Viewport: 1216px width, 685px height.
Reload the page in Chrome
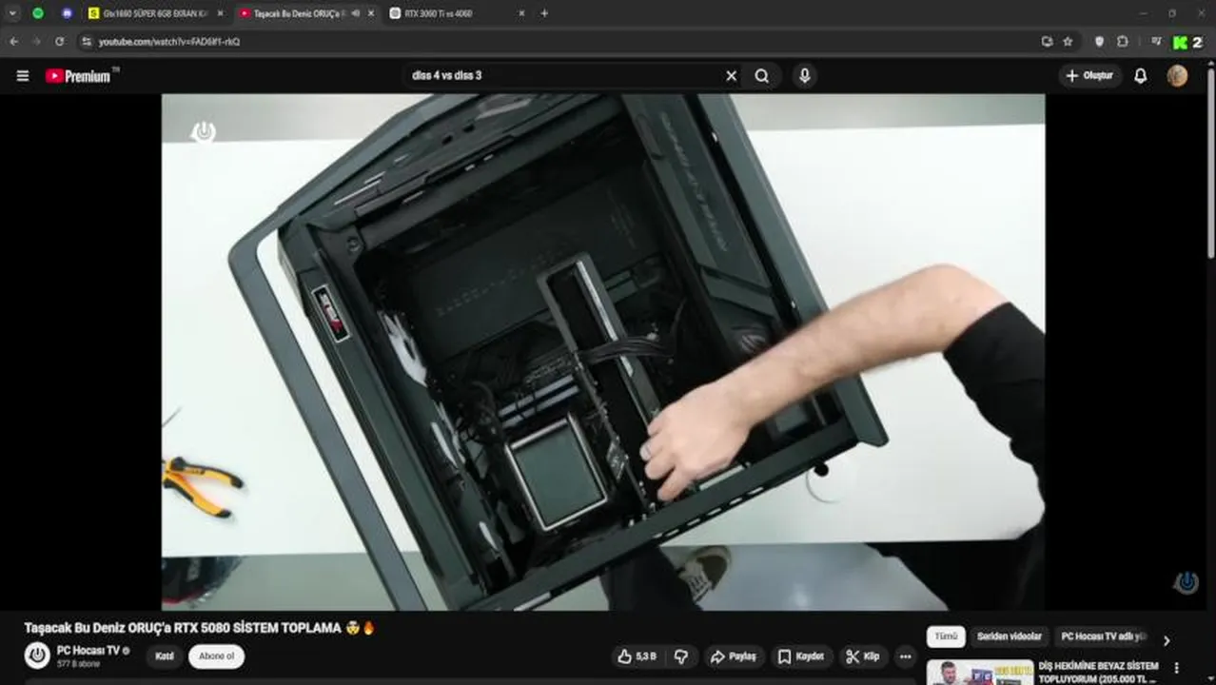(59, 42)
